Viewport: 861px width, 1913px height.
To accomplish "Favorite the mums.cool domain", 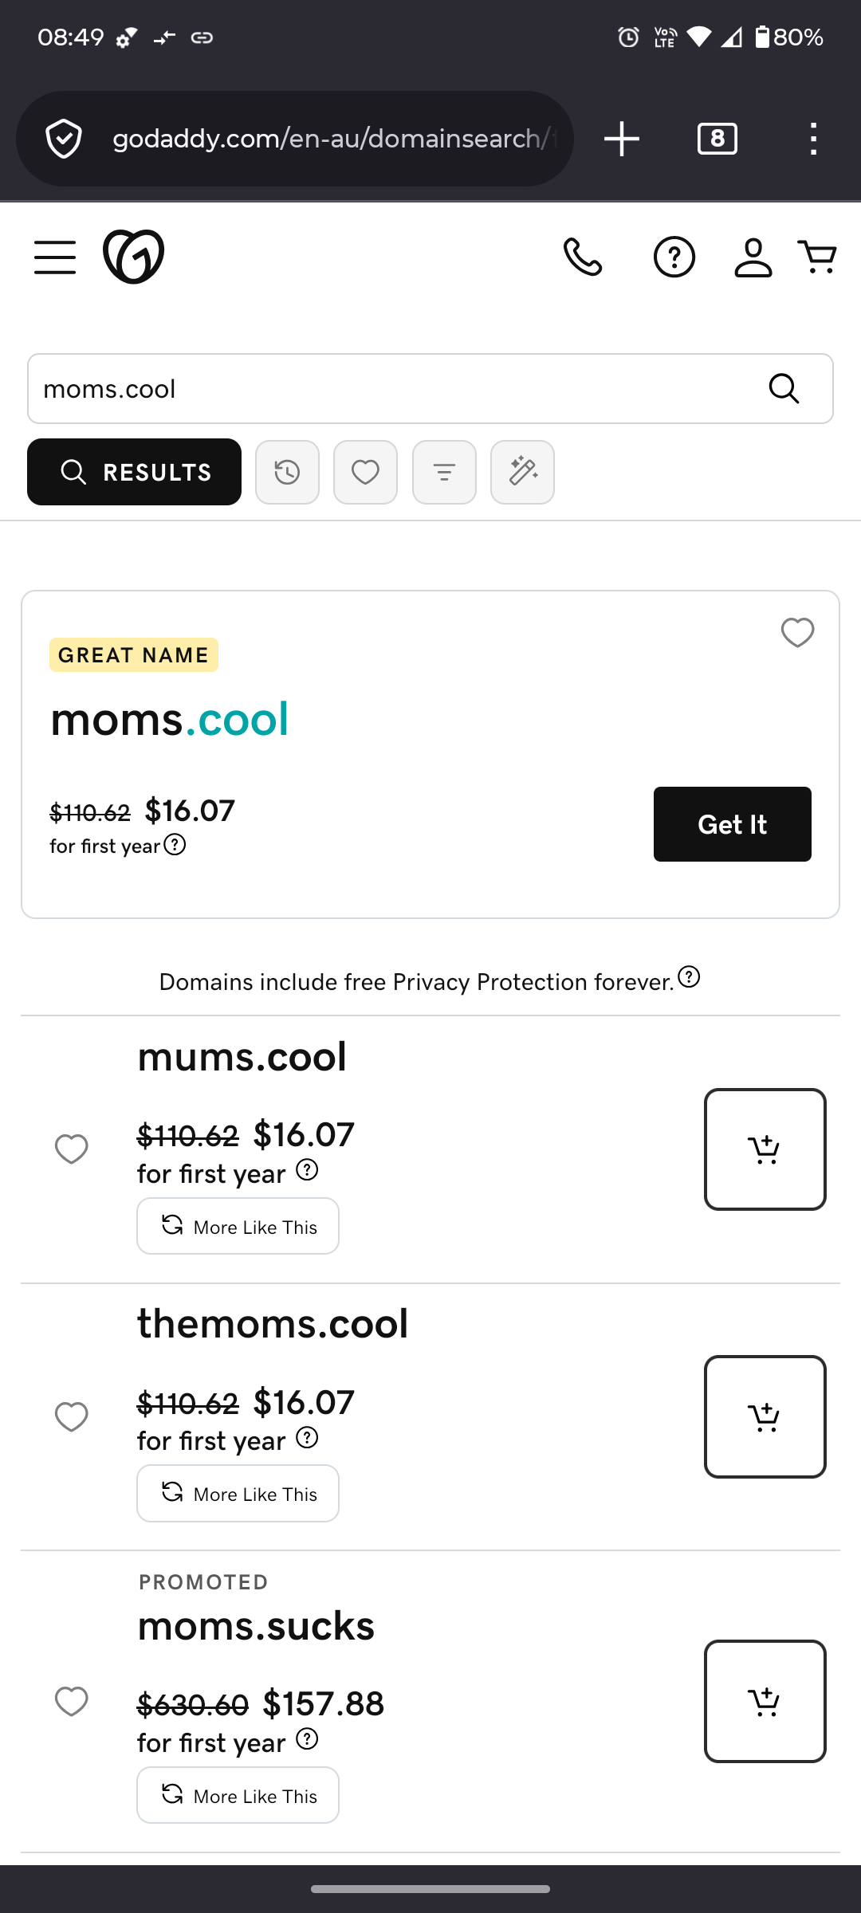I will click(x=71, y=1149).
